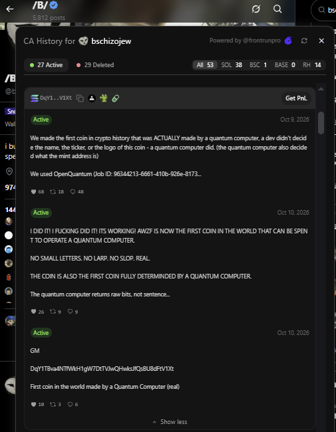Click the Get PnL button

(x=296, y=98)
